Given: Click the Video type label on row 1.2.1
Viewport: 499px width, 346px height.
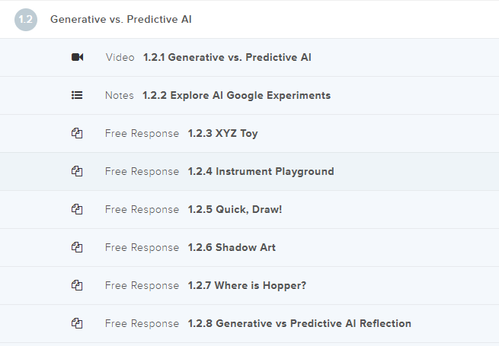Looking at the screenshot, I should coord(120,57).
